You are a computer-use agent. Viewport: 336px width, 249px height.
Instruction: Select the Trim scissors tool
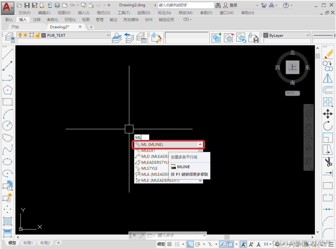click(328, 162)
